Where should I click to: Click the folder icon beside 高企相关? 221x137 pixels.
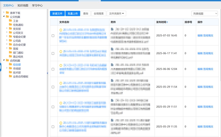[10, 56]
